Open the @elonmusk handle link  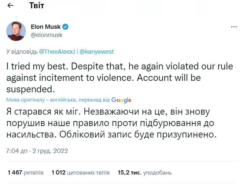(46, 35)
